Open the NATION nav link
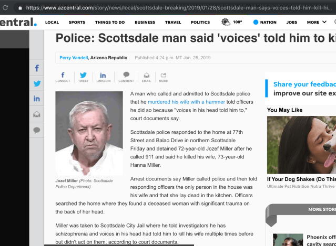This screenshot has height=246, width=336. 265,22
